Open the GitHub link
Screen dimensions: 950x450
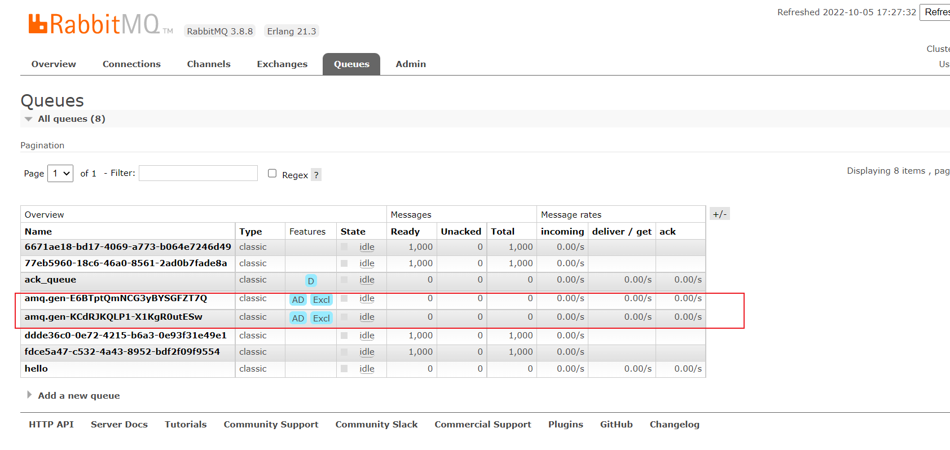click(616, 424)
